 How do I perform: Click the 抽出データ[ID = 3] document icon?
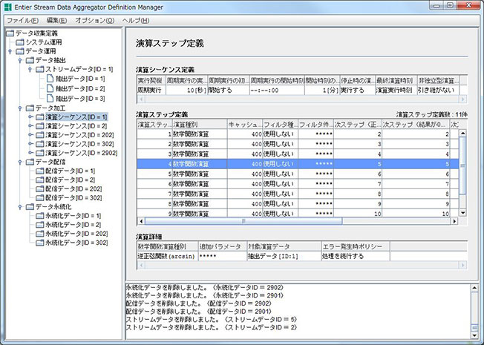[49, 98]
